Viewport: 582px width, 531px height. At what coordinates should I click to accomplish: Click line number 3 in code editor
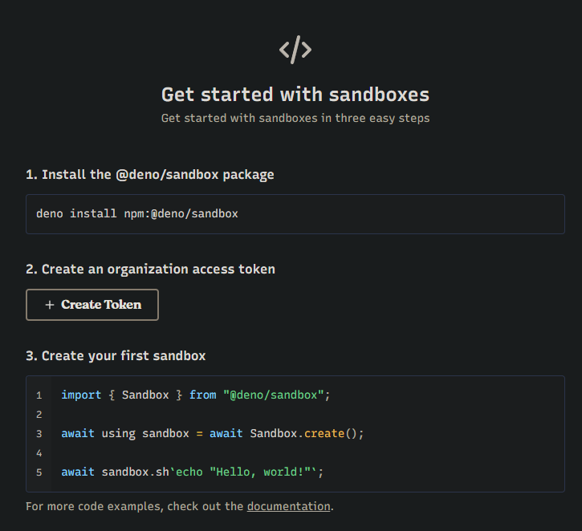[39, 434]
